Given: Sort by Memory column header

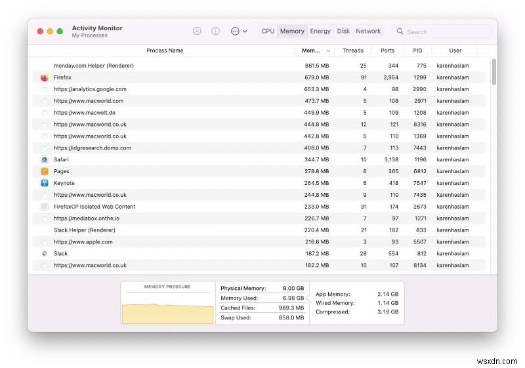Looking at the screenshot, I should click(310, 51).
